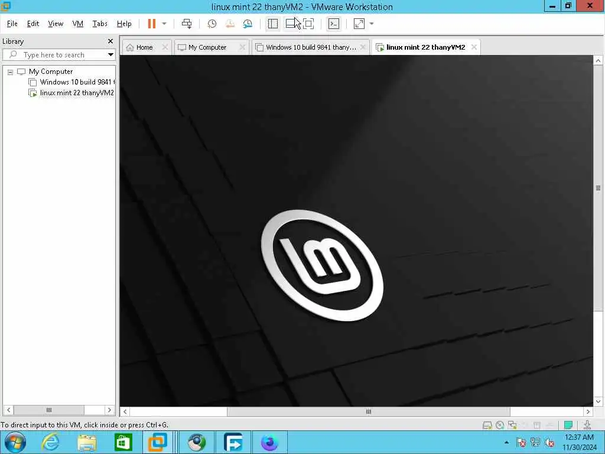605x454 pixels.
Task: Open the Firefox icon in the taskbar
Action: (x=269, y=442)
